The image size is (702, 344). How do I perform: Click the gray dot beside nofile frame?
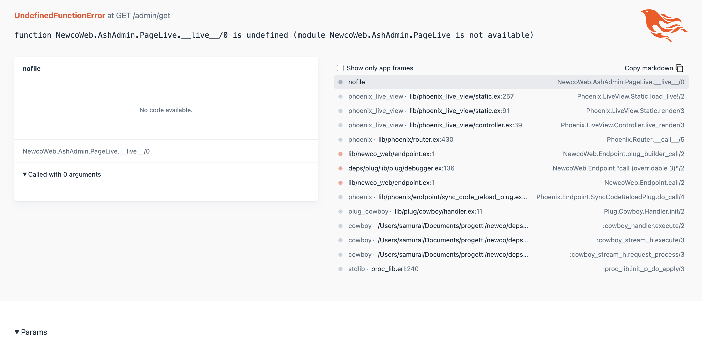[340, 82]
